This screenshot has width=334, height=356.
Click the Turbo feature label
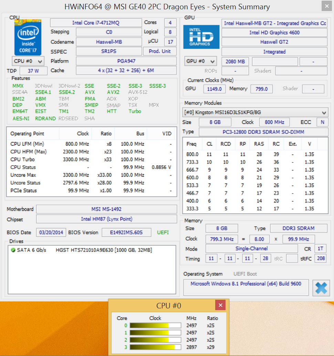[135, 111]
